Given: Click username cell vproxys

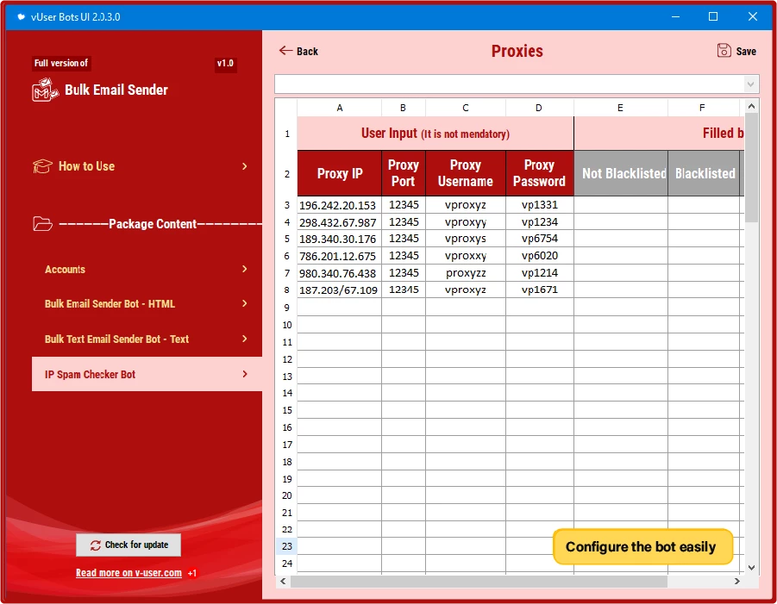Looking at the screenshot, I should point(466,240).
